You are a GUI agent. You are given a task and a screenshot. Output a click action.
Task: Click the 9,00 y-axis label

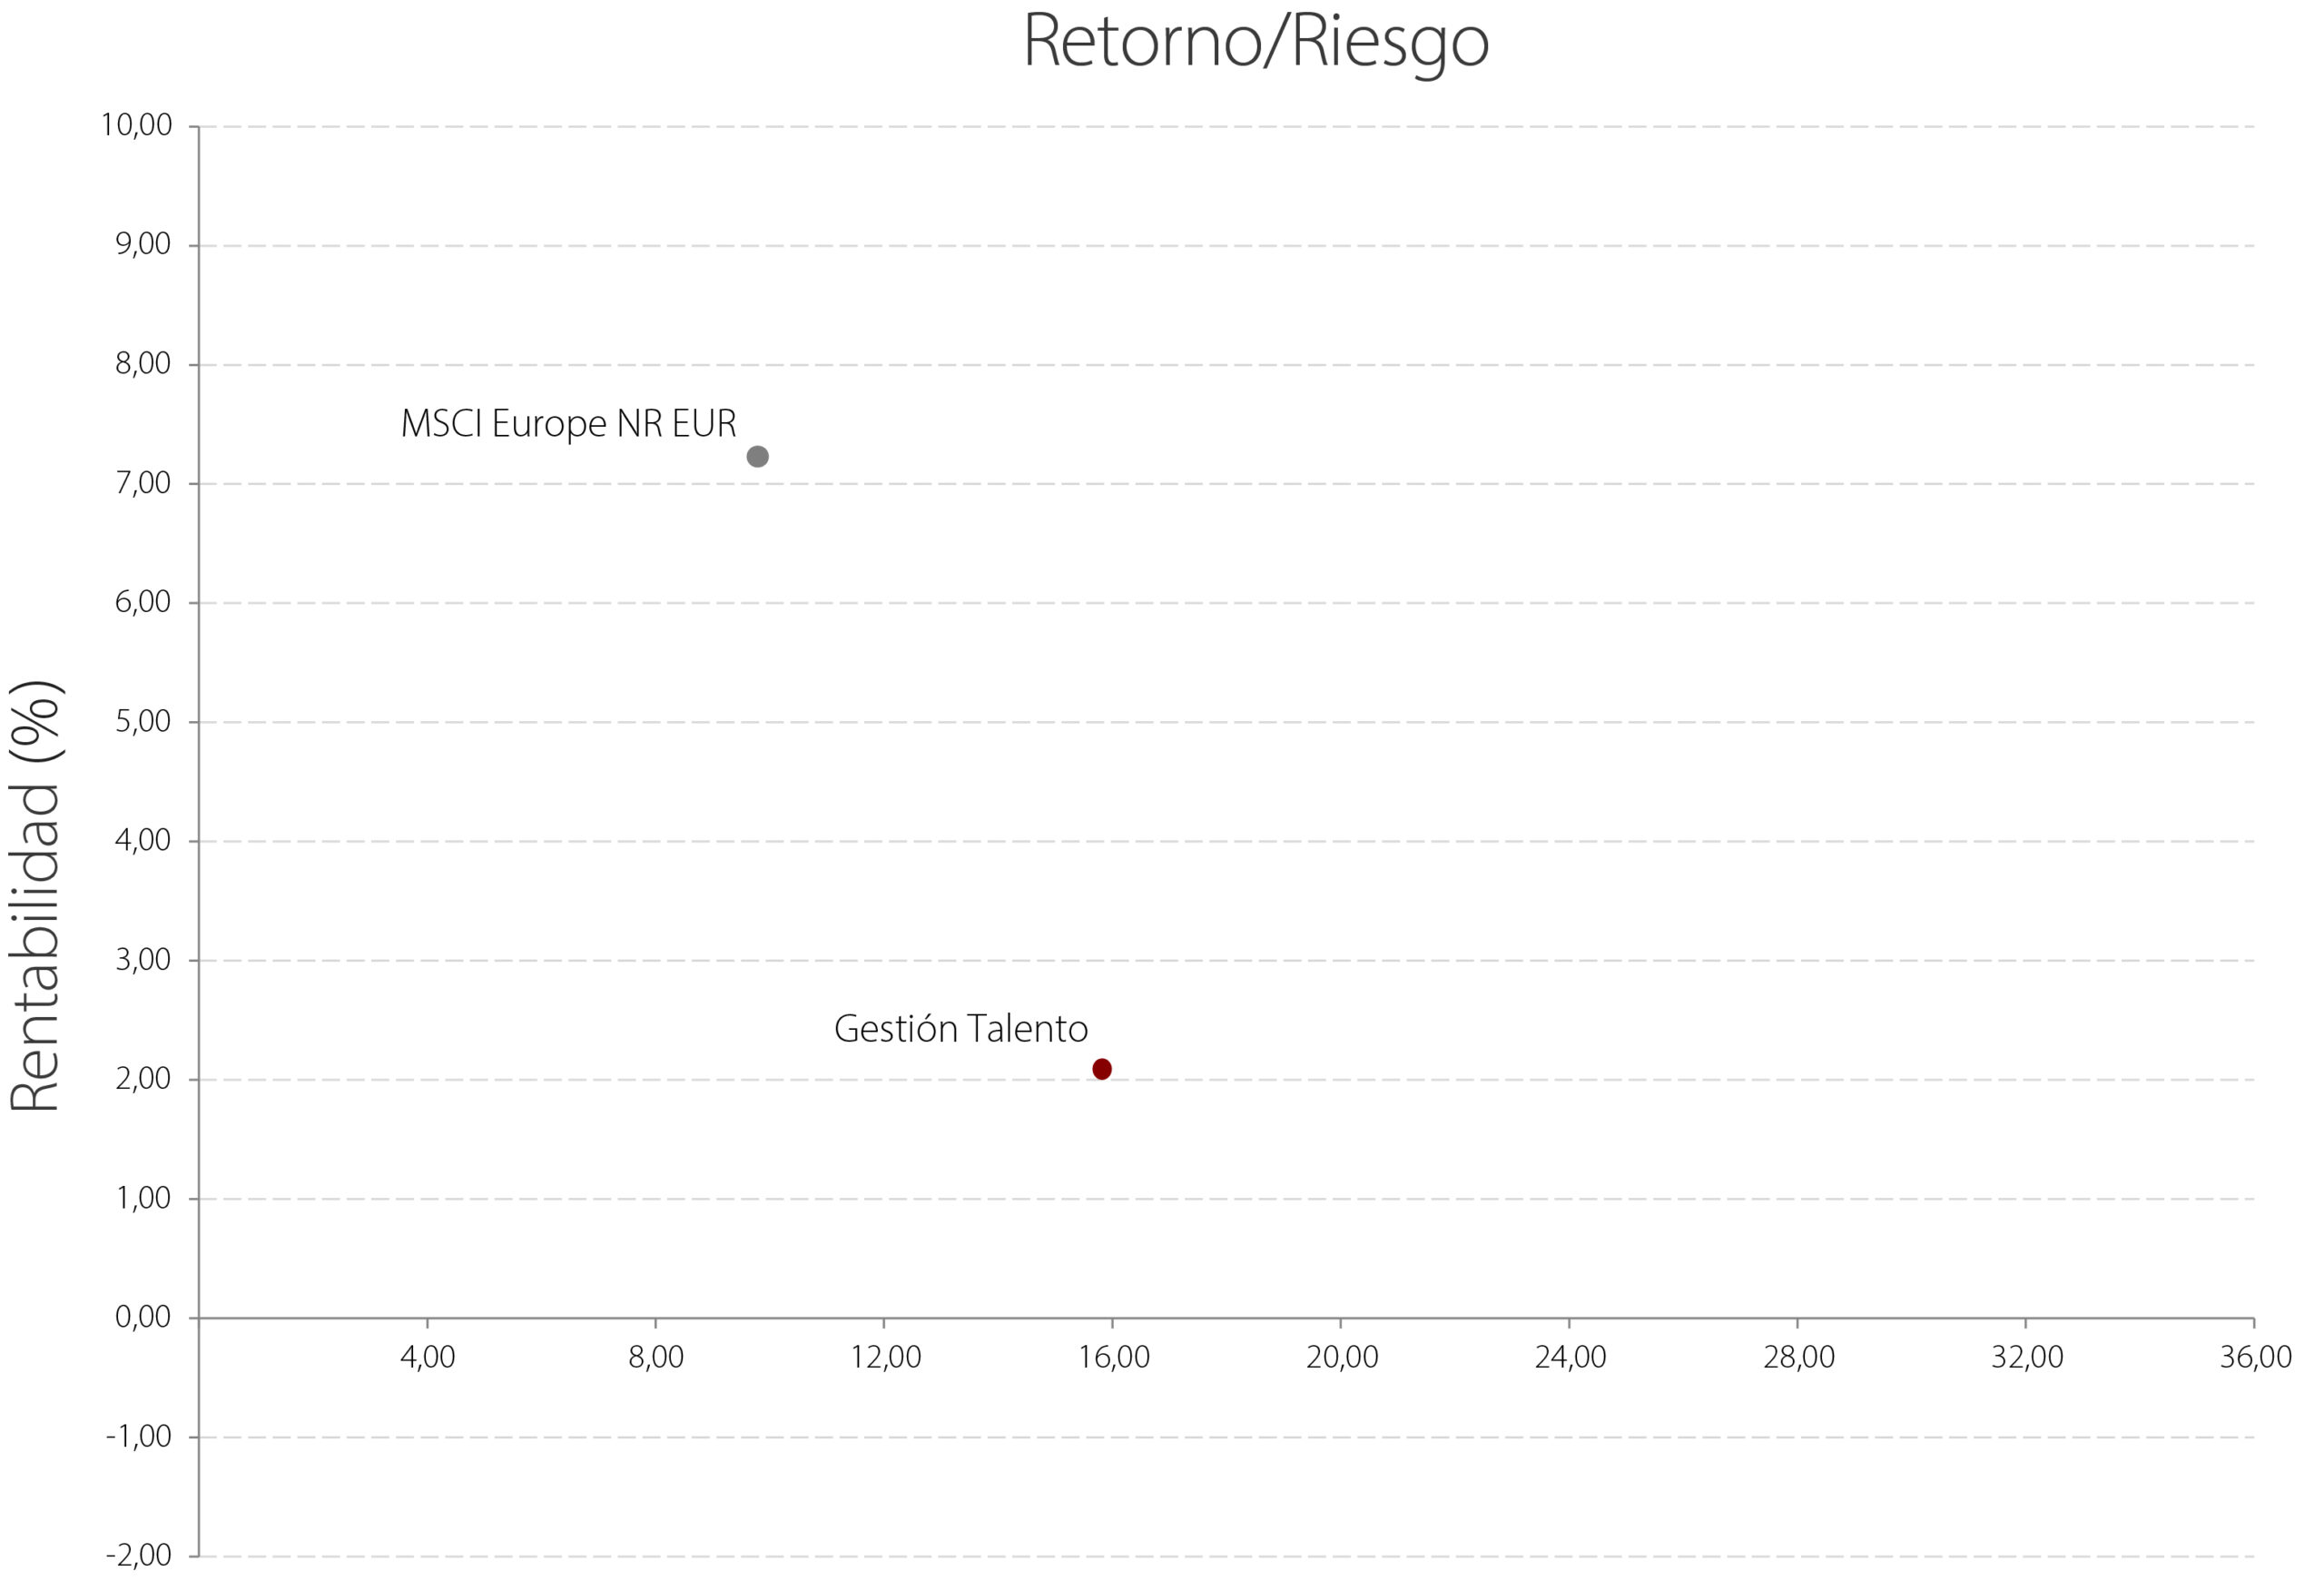143,244
